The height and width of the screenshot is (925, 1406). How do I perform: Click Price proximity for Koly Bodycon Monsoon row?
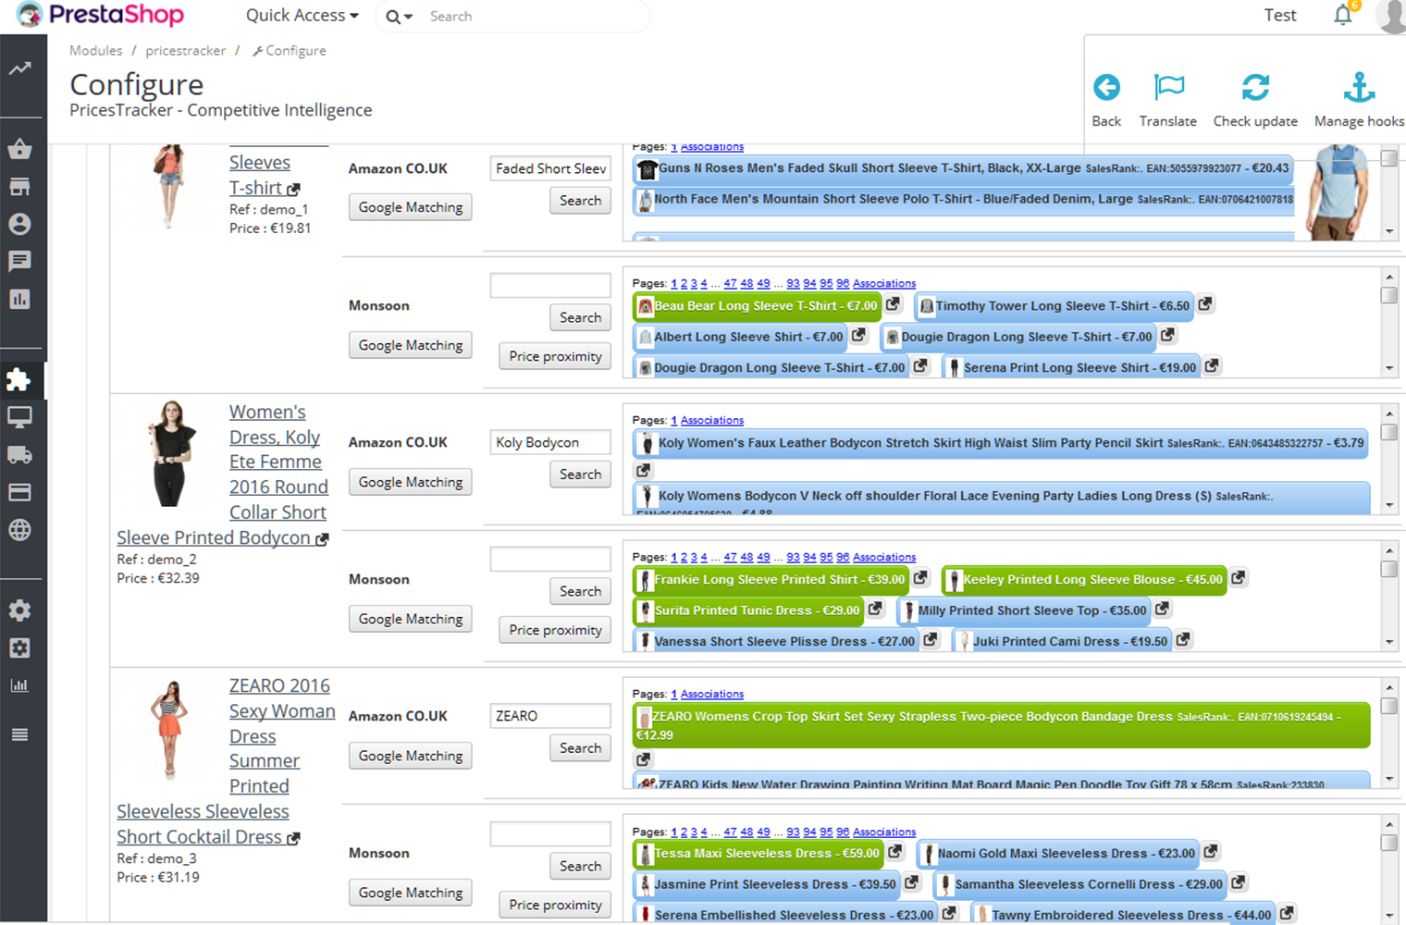pos(555,630)
